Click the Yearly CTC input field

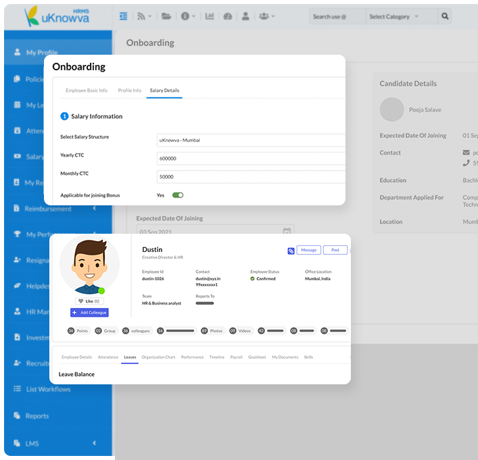click(x=250, y=159)
